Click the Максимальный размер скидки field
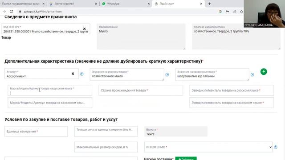 [106, 147]
